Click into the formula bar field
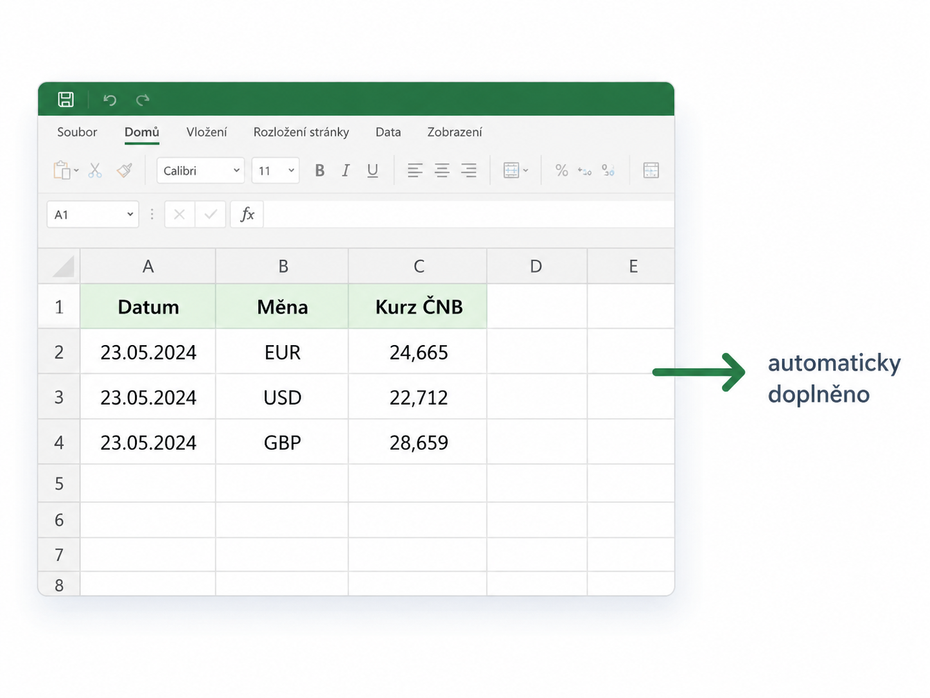930x698 pixels. (x=469, y=215)
